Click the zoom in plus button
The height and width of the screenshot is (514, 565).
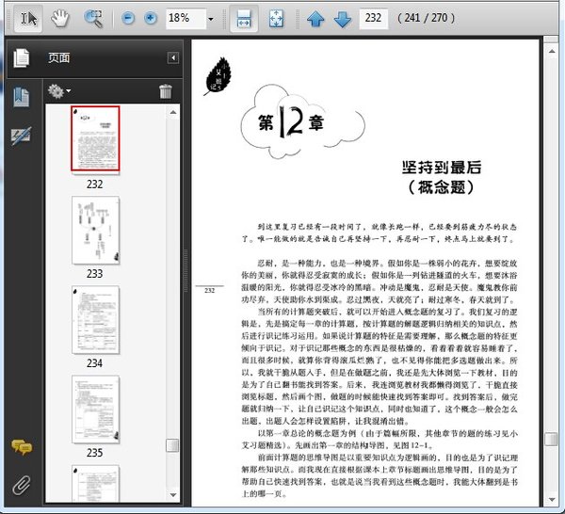[149, 18]
